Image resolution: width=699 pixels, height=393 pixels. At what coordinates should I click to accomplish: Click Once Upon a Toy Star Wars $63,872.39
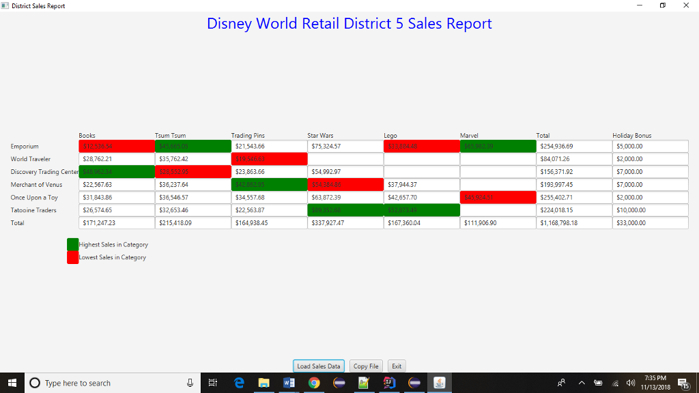(345, 197)
